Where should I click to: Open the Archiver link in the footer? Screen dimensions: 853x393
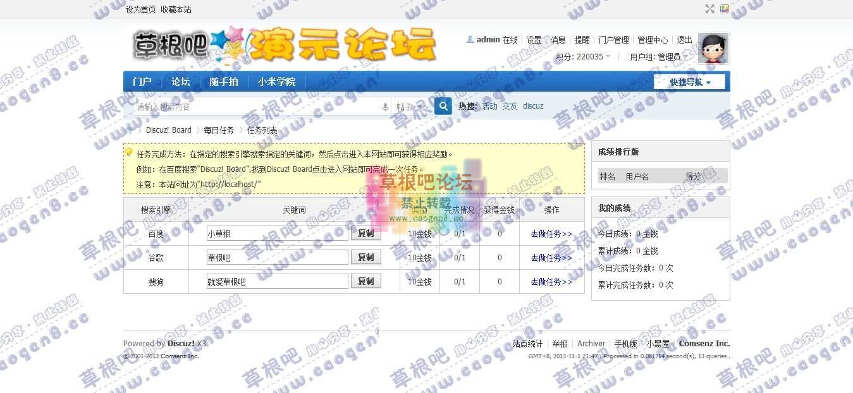591,343
